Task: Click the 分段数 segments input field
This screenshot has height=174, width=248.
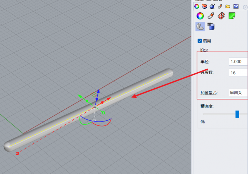Action: [x=238, y=73]
